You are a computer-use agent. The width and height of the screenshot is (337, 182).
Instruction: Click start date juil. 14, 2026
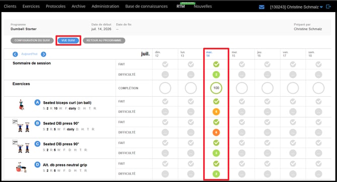101,29
